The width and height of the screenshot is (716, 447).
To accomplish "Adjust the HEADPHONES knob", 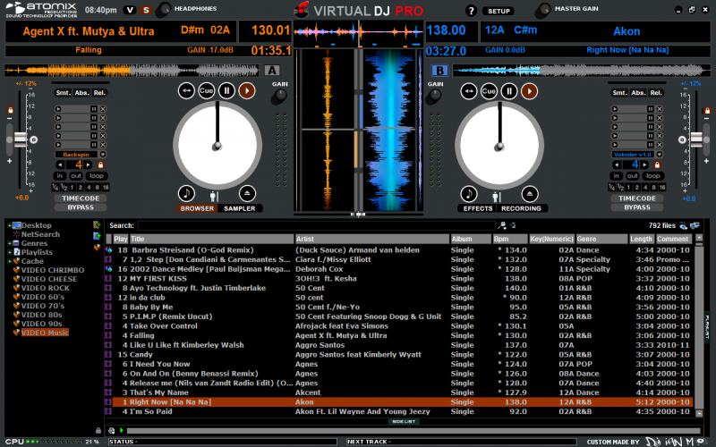I will [x=163, y=10].
